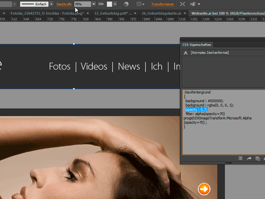The image size is (265, 199).
Task: Click the CSS export options icon
Action: (x=240, y=159)
